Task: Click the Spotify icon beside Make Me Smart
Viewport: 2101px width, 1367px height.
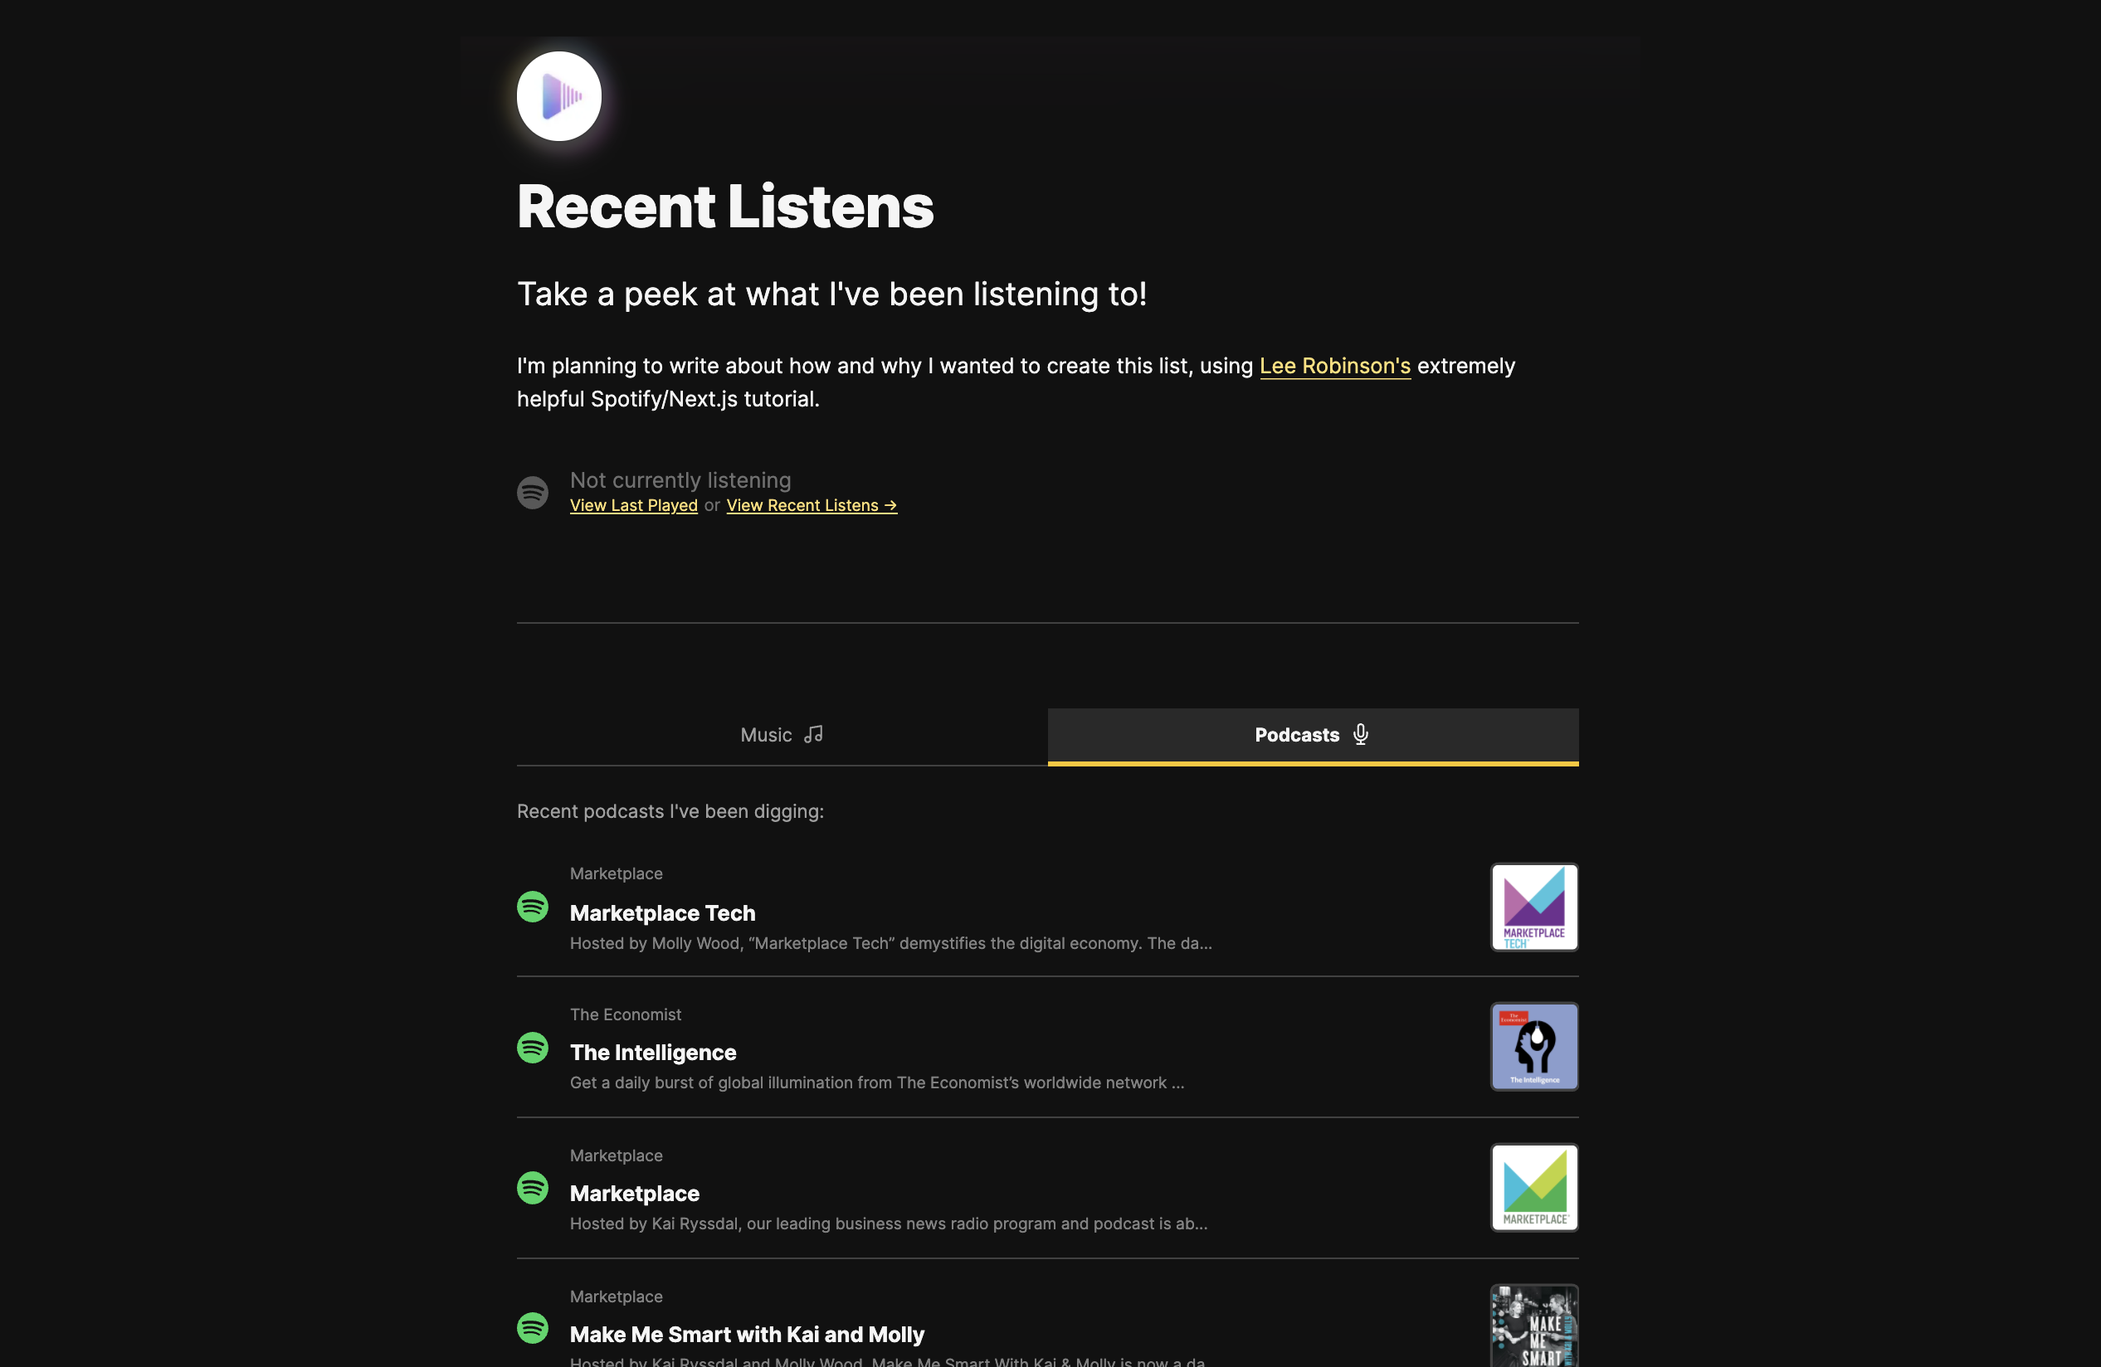Action: [533, 1328]
